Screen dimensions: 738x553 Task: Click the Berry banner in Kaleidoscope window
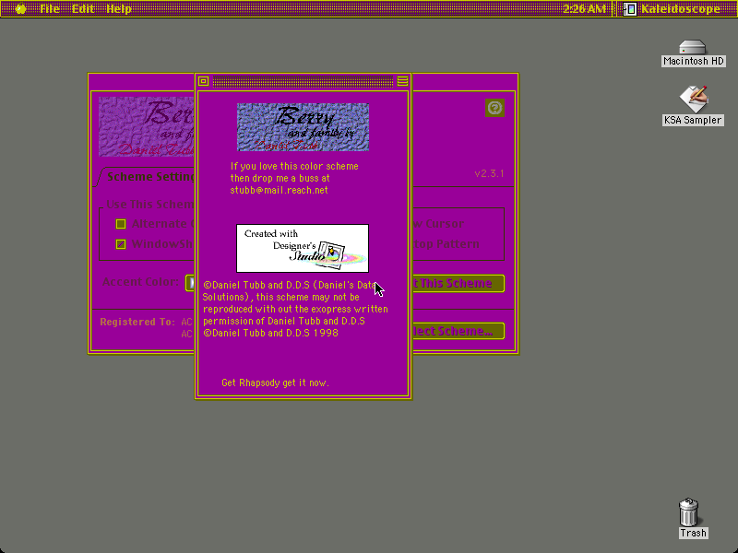pos(147,126)
